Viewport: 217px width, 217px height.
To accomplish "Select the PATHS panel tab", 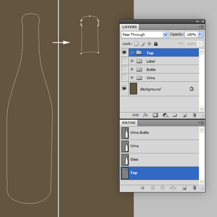I will (x=129, y=123).
